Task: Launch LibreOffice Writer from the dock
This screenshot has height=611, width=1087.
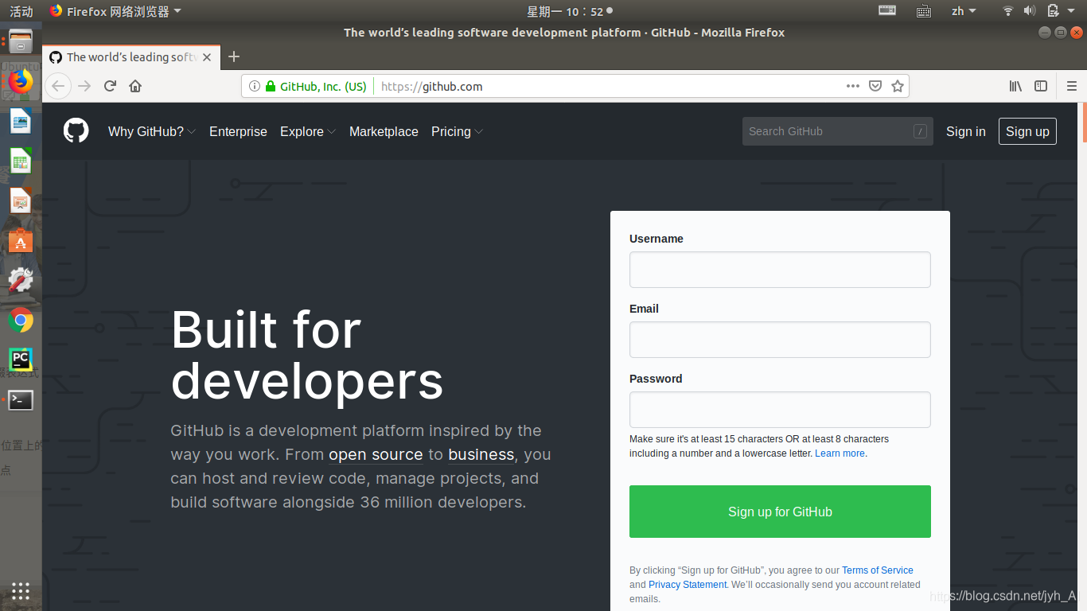Action: point(21,121)
